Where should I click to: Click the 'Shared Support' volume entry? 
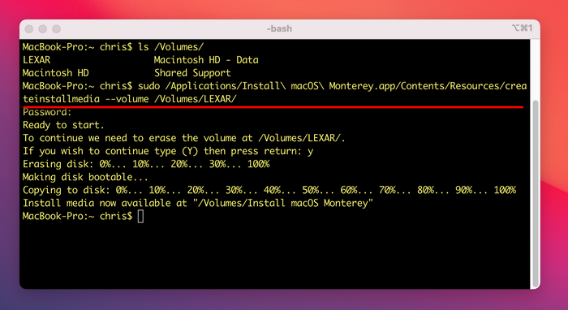click(192, 73)
